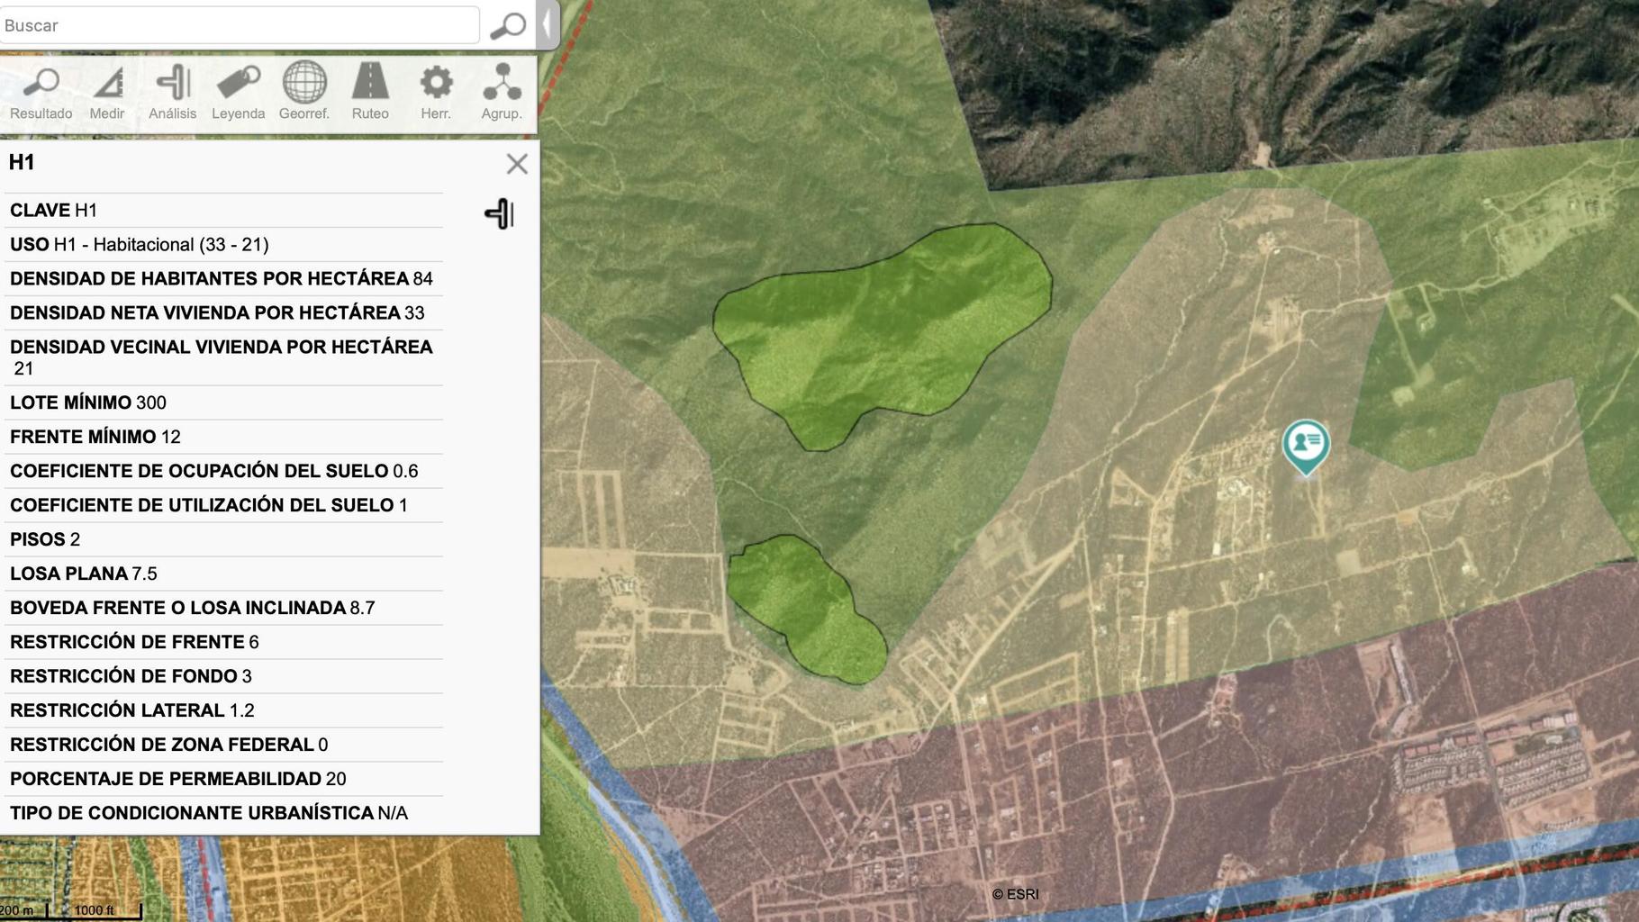The height and width of the screenshot is (922, 1639).
Task: Collapse the side panel with arrow handle
Action: tap(547, 24)
